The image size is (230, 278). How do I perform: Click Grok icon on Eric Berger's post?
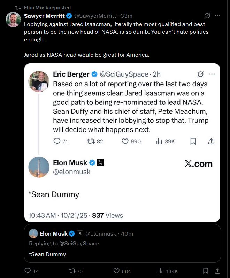[200, 74]
